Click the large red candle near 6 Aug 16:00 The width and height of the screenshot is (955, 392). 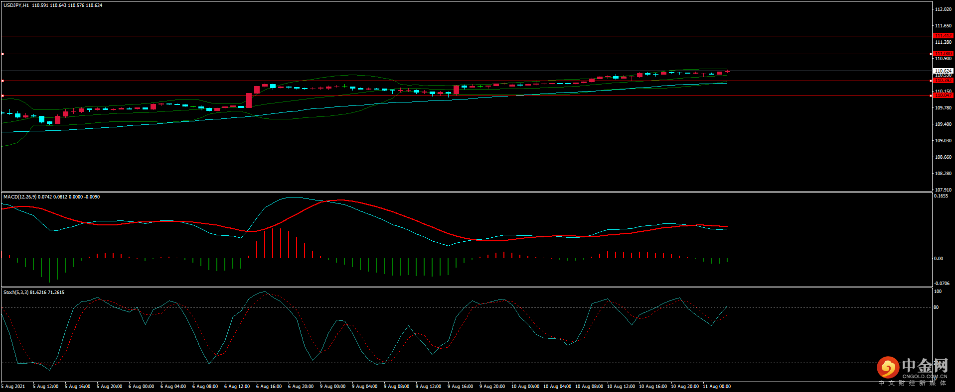tap(249, 100)
